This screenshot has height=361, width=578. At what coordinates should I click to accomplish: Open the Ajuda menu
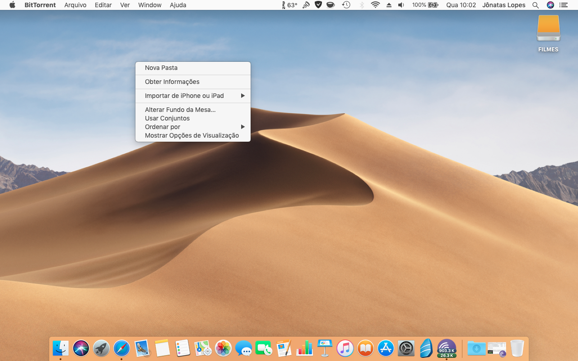[x=178, y=5]
